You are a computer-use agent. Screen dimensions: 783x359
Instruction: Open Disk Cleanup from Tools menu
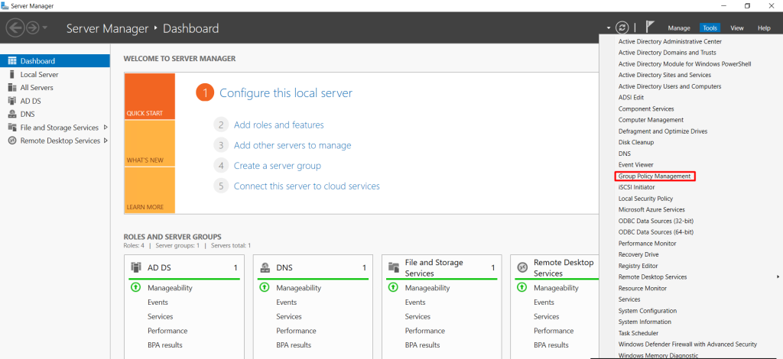point(636,142)
